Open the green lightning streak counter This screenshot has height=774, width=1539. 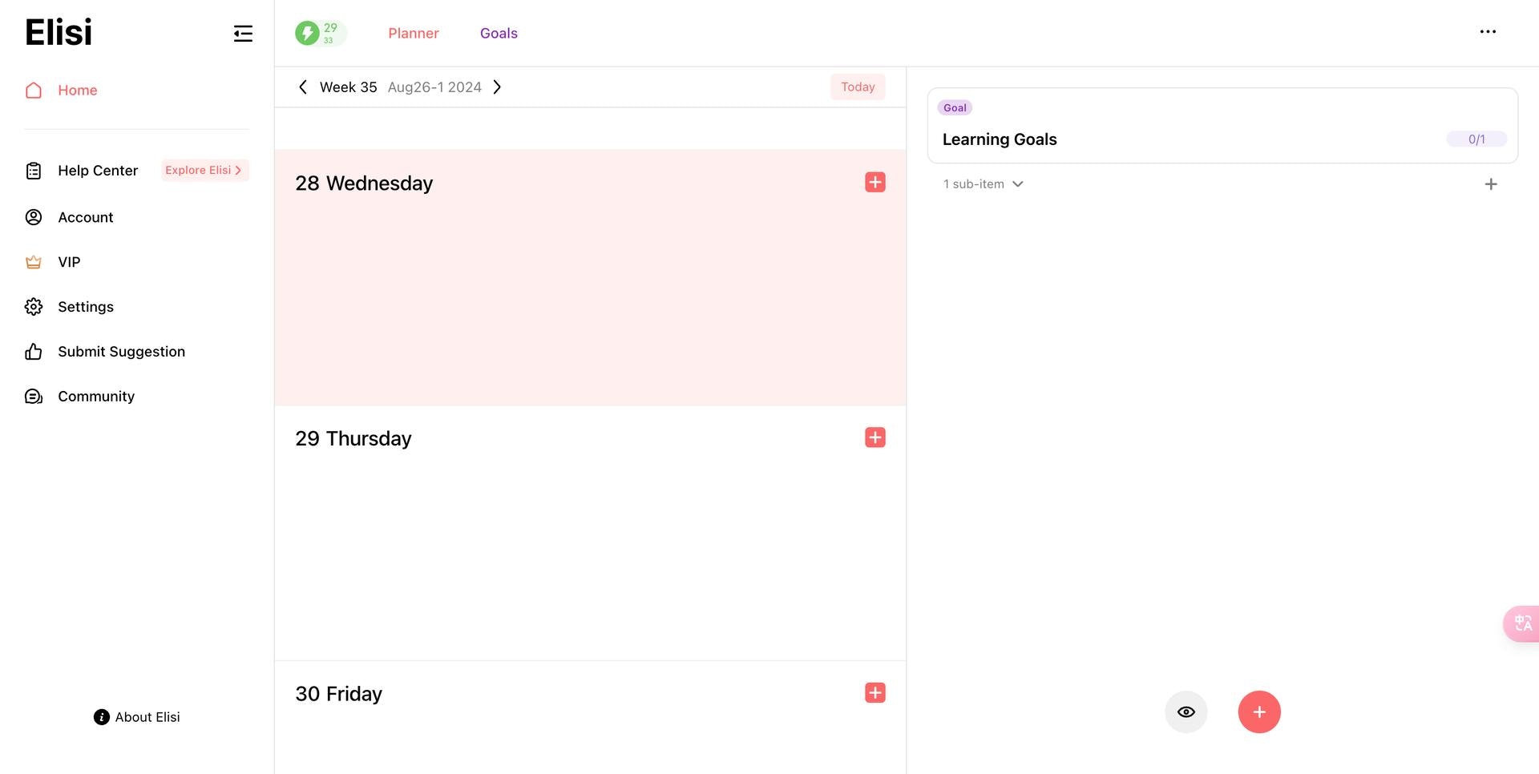click(321, 33)
